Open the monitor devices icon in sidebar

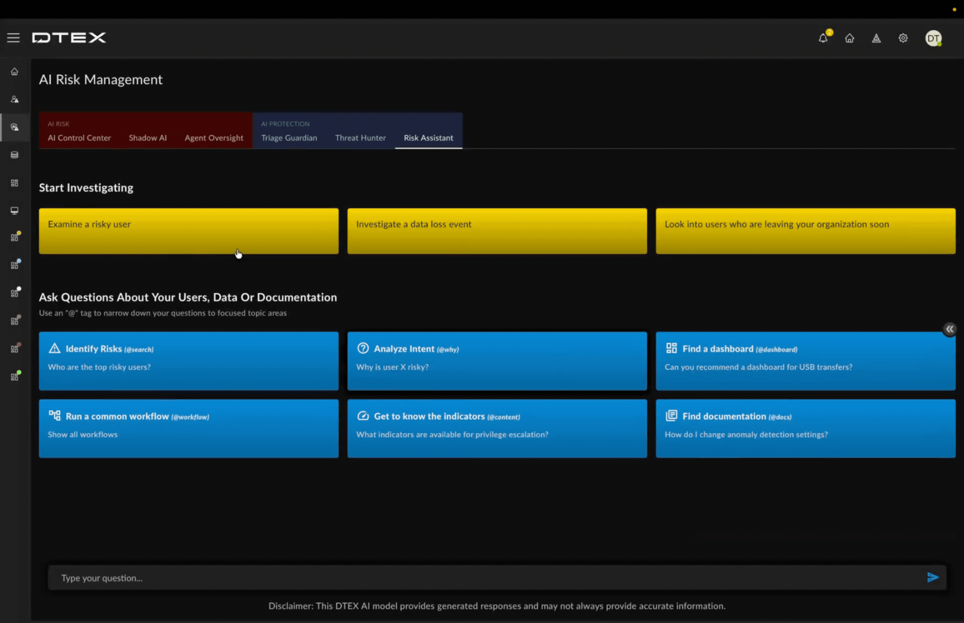click(15, 211)
